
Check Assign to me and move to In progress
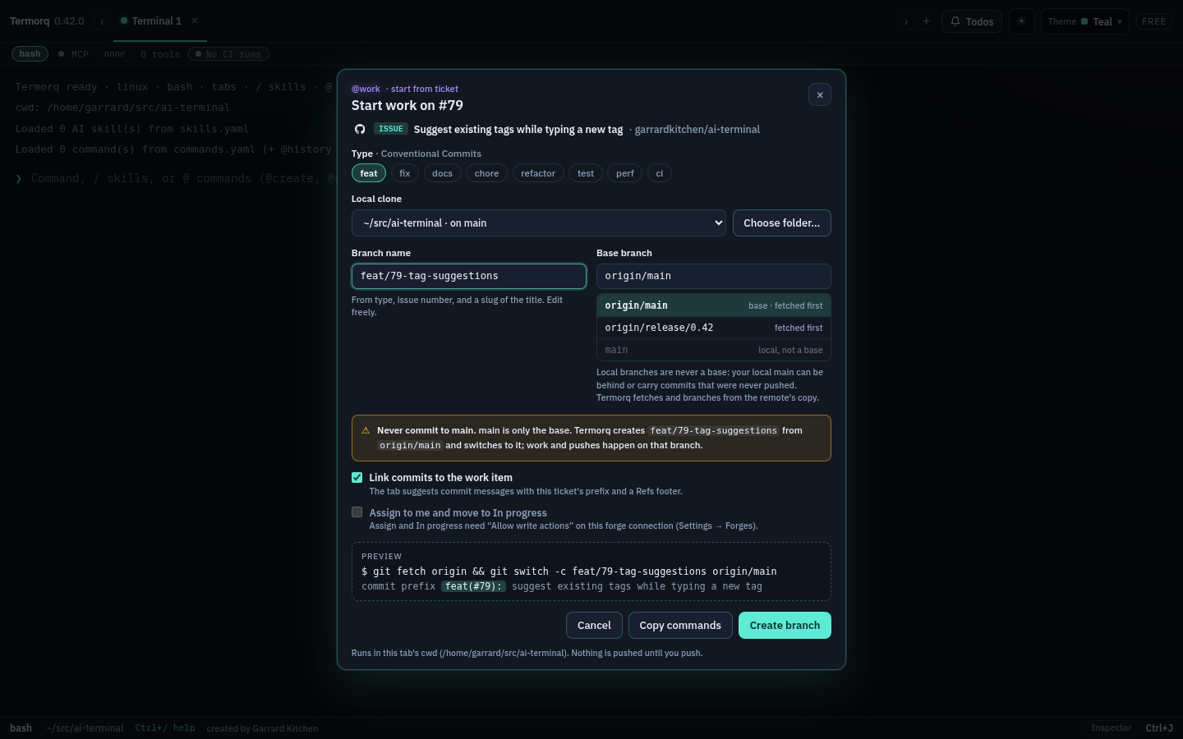tap(357, 512)
